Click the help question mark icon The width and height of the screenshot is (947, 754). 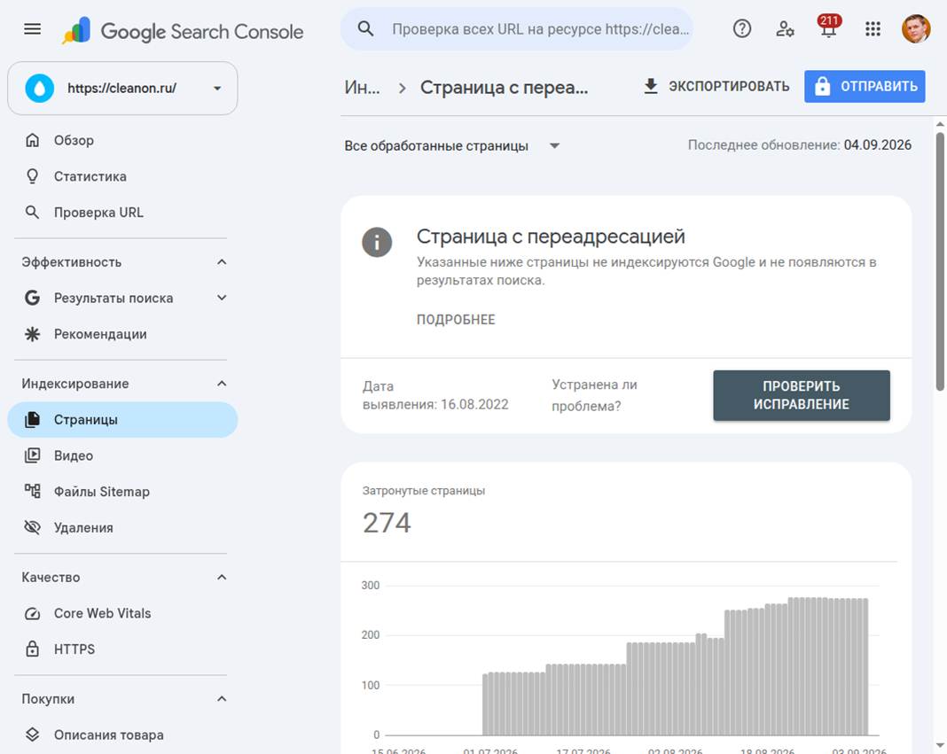(741, 28)
